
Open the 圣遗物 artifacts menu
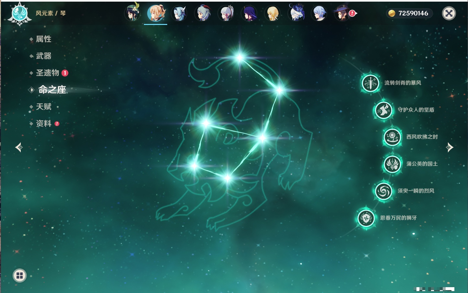click(x=47, y=73)
